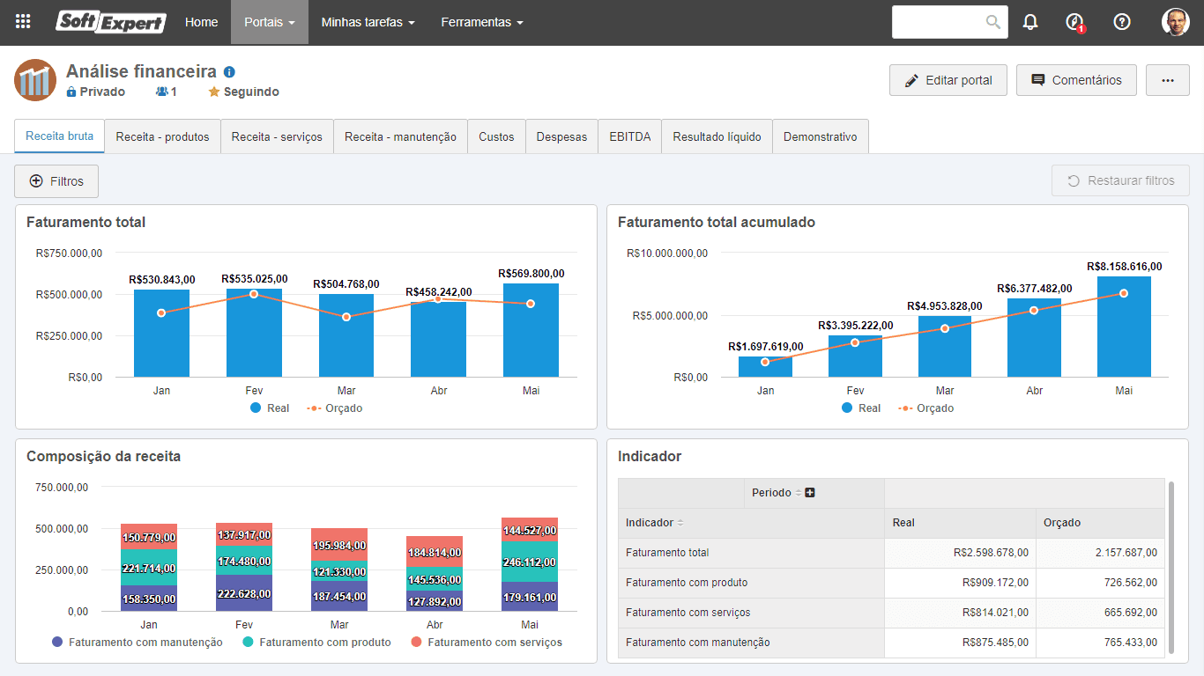This screenshot has height=676, width=1204.
Task: Open the Despesas tab
Action: point(561,136)
